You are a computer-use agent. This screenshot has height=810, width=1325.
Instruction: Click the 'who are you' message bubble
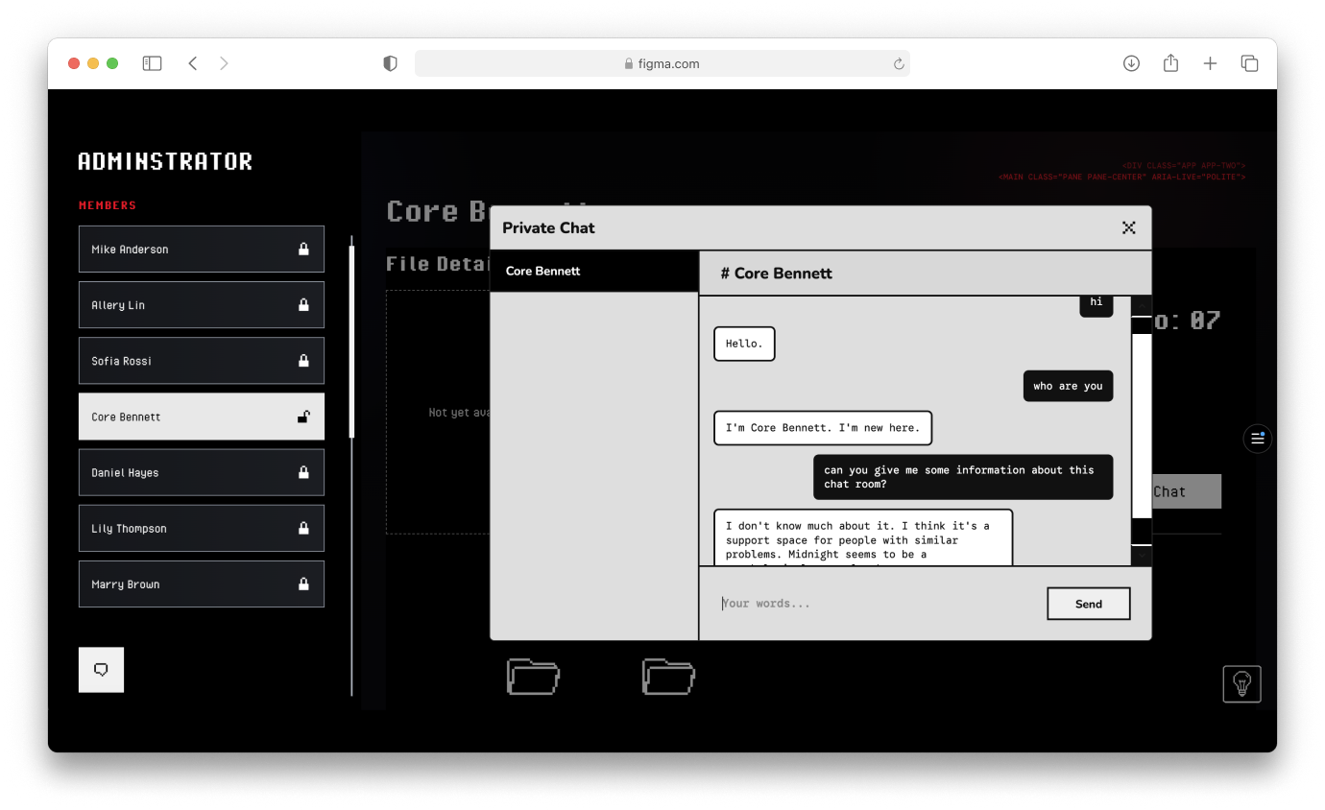tap(1068, 386)
